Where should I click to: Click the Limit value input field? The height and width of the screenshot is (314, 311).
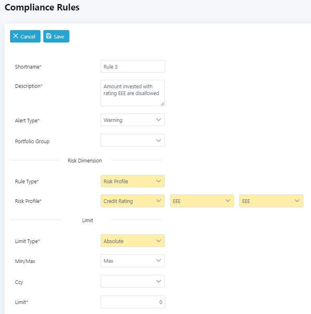tap(132, 302)
